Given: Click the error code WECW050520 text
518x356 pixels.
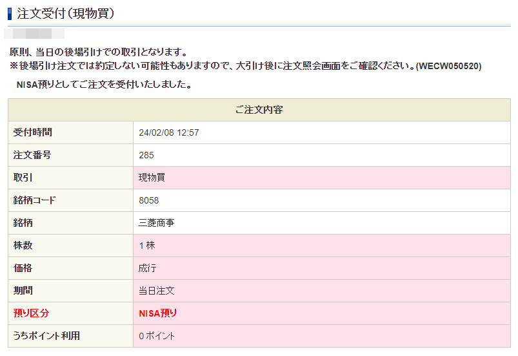Looking at the screenshot, I should [x=449, y=66].
